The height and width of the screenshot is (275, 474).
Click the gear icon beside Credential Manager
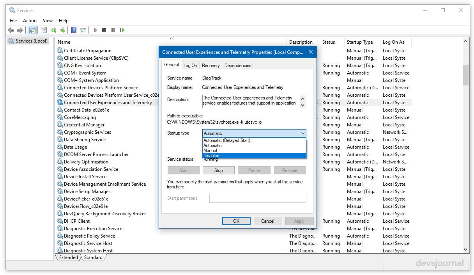[60, 125]
